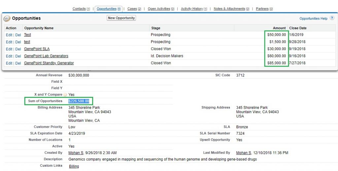The height and width of the screenshot is (171, 338).
Task: Open the GenePoint Lab Generators opportunity
Action: (x=46, y=56)
